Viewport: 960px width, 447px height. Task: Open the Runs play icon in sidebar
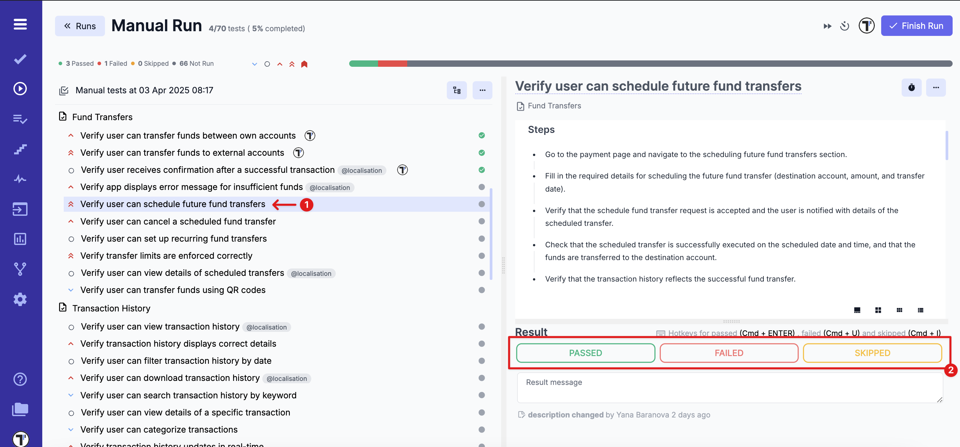click(x=20, y=89)
